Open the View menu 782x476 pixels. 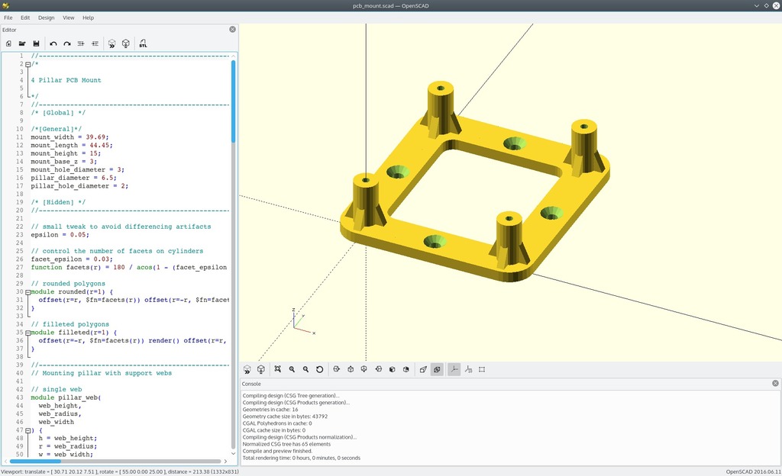(x=68, y=18)
